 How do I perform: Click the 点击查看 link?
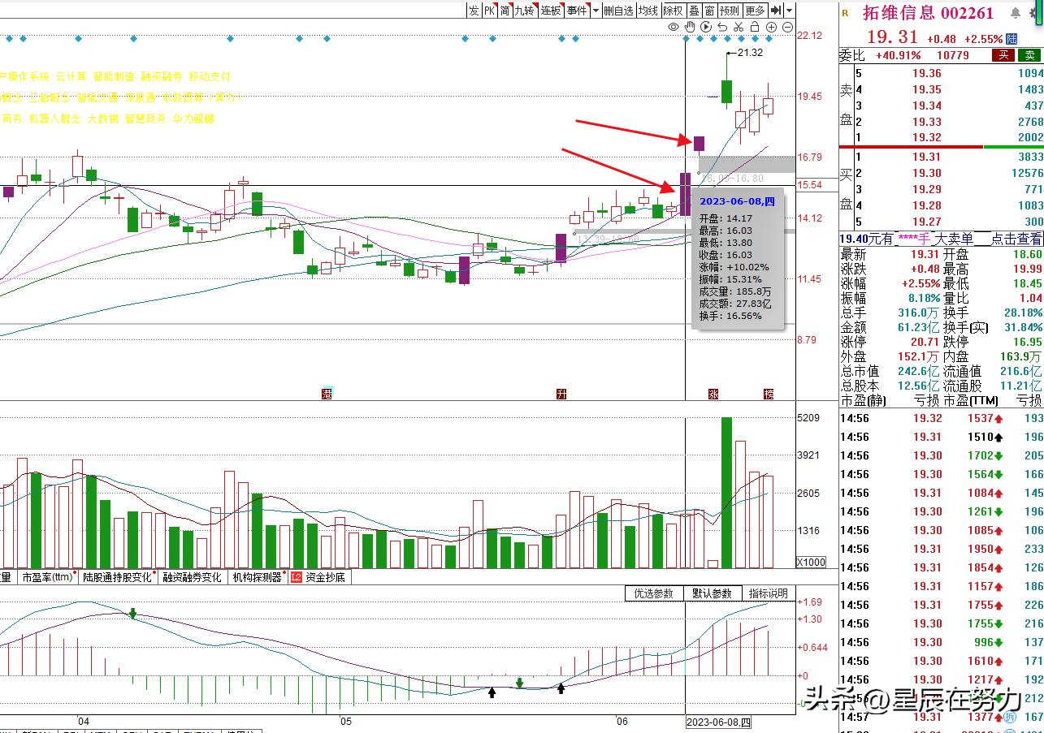click(1016, 239)
